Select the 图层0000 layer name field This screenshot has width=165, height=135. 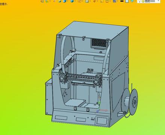click(x=150, y=1)
